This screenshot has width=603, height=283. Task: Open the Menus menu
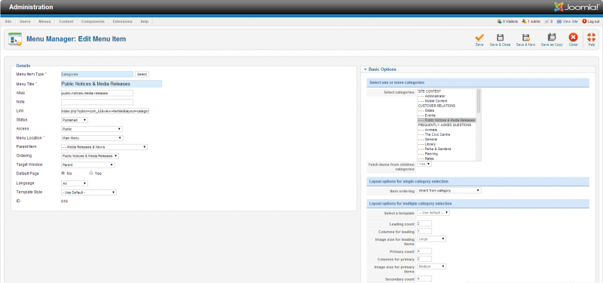point(44,22)
